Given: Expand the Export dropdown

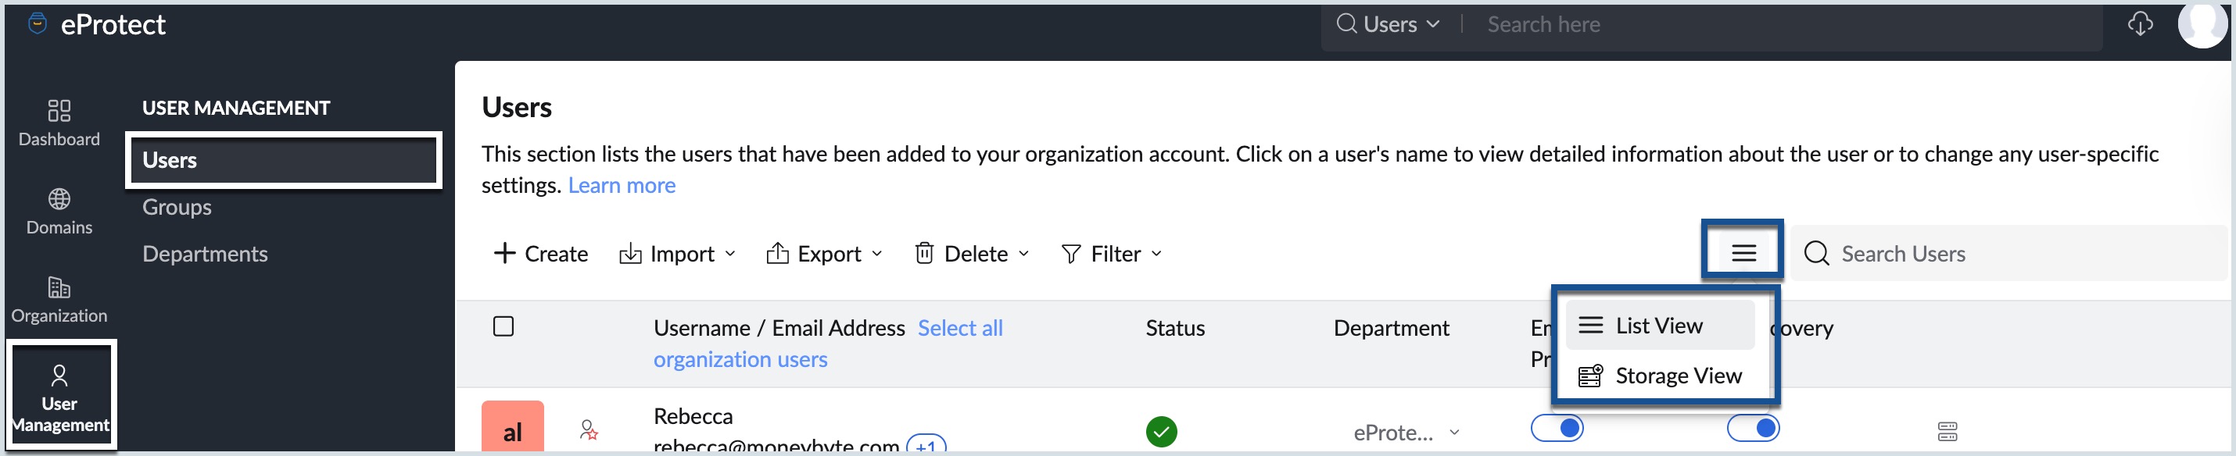Looking at the screenshot, I should 824,254.
